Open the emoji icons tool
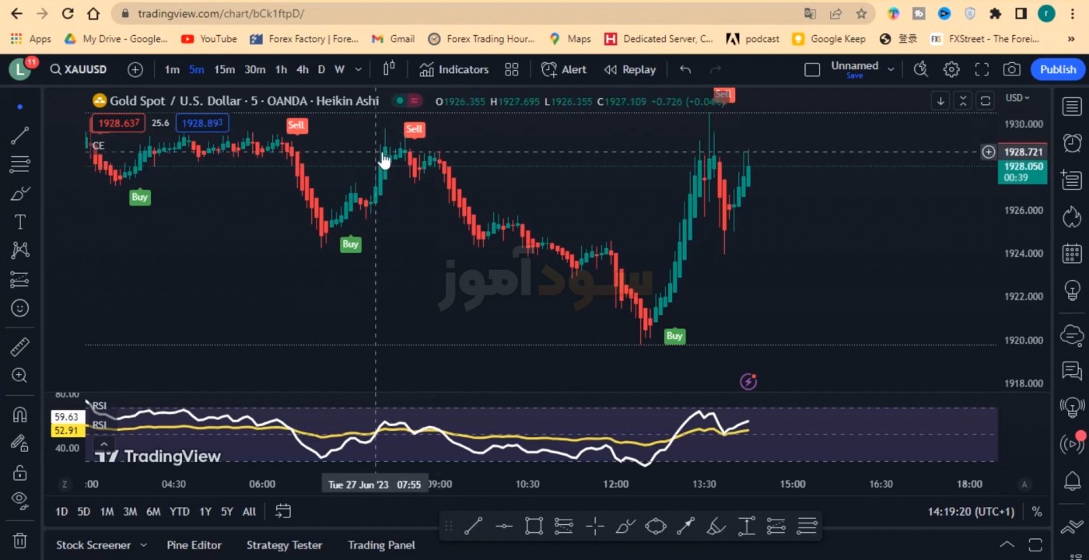Image resolution: width=1089 pixels, height=560 pixels. coord(20,308)
